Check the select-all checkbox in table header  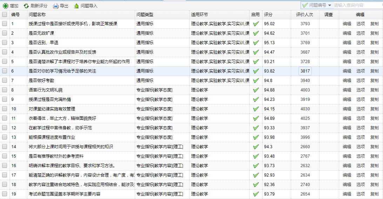click(x=5, y=15)
